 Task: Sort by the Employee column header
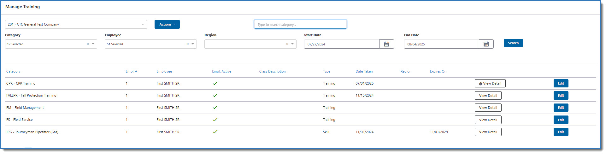pyautogui.click(x=164, y=72)
